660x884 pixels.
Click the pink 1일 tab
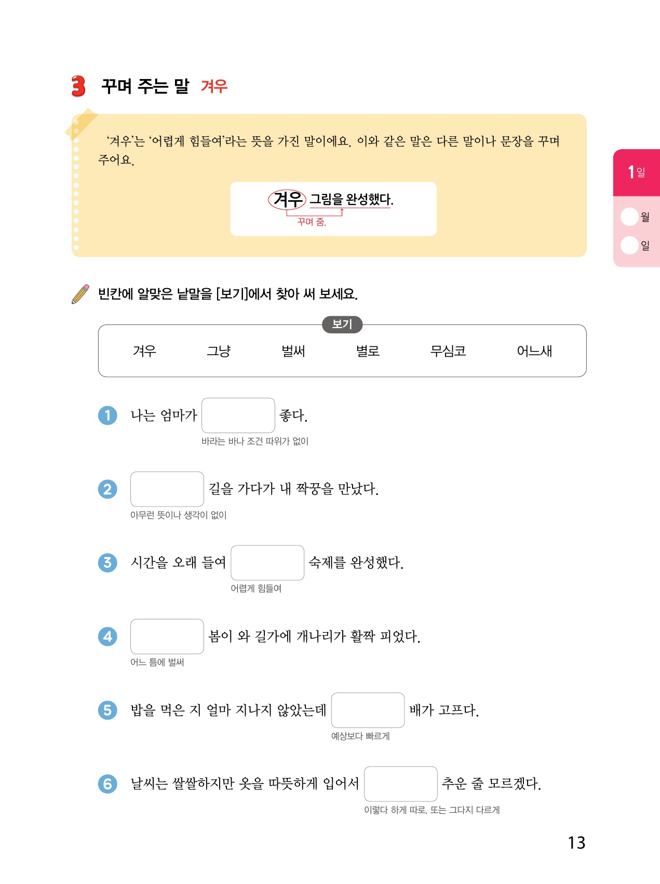636,172
